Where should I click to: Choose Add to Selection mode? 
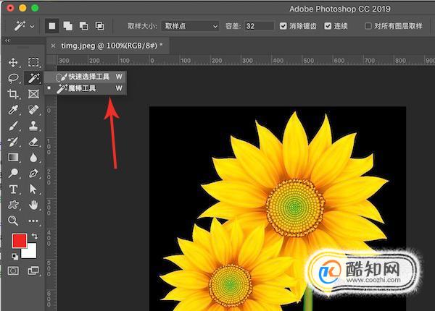(67, 26)
